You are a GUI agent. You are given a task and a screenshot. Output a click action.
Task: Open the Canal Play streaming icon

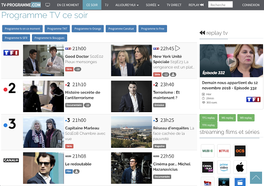point(207,167)
